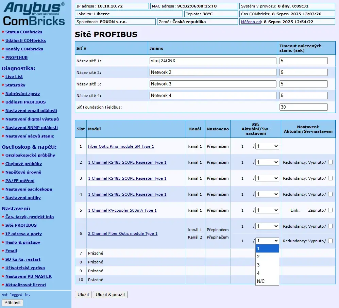Click the Uložit button
This screenshot has height=308, width=339.
pos(83,295)
